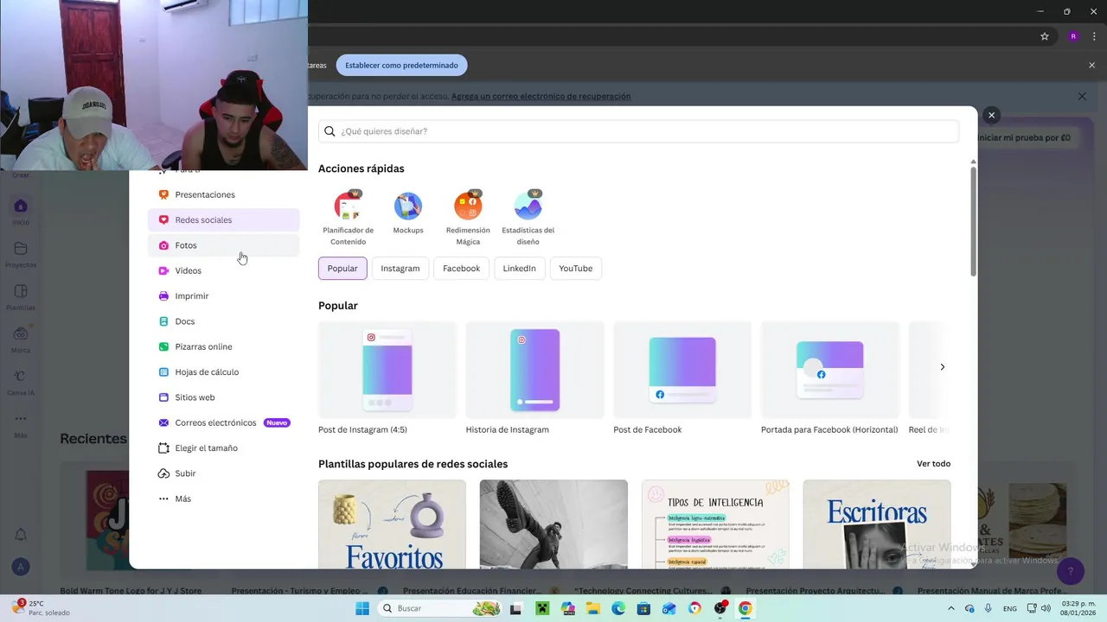The height and width of the screenshot is (622, 1107).
Task: Open Redimensión Mágica quick action
Action: click(468, 218)
